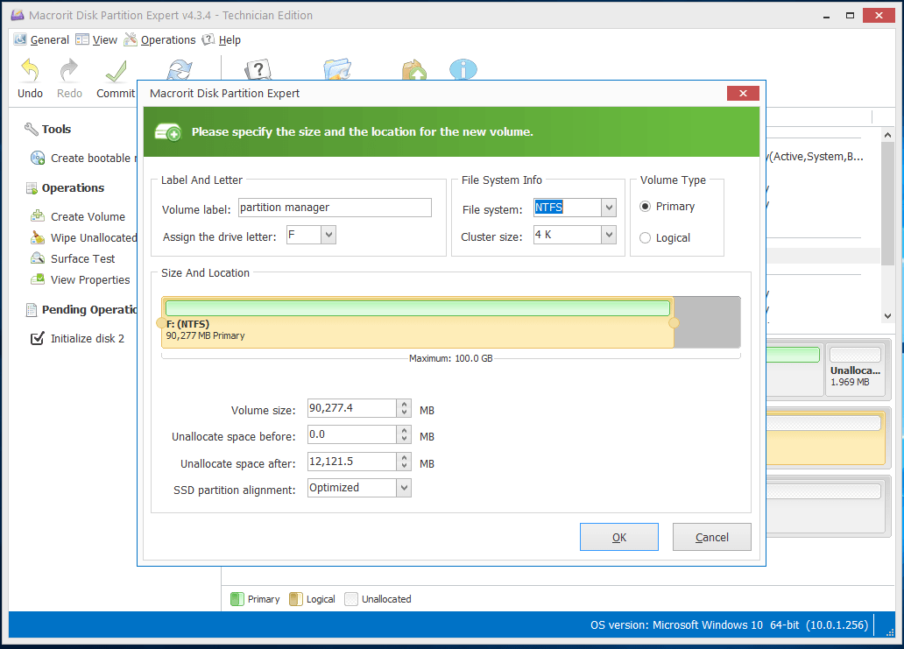Click the right resize handle of partition bar
The width and height of the screenshot is (904, 649).
pyautogui.click(x=674, y=323)
